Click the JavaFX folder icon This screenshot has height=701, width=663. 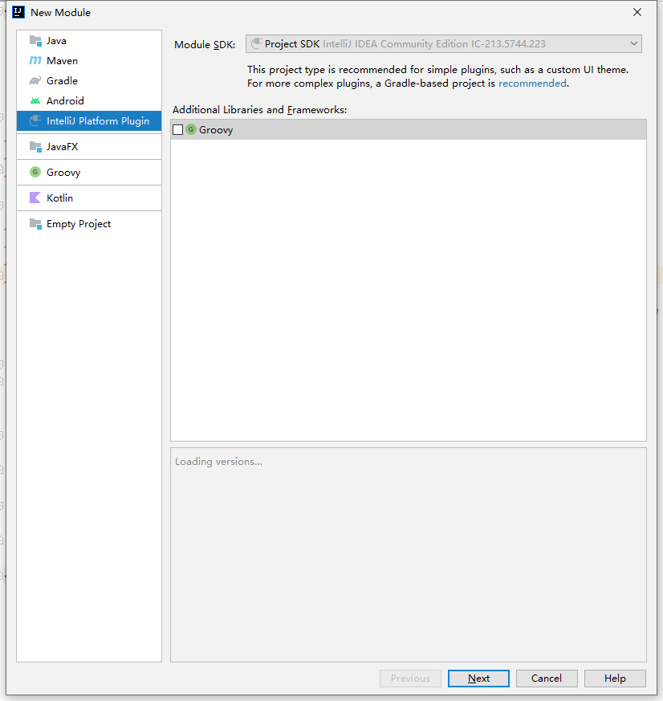tap(35, 147)
